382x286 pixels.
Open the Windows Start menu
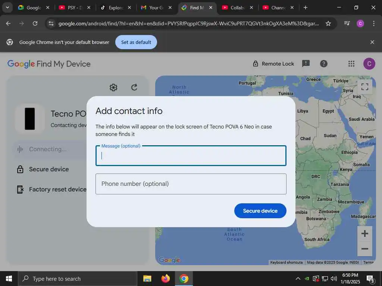pos(9,279)
